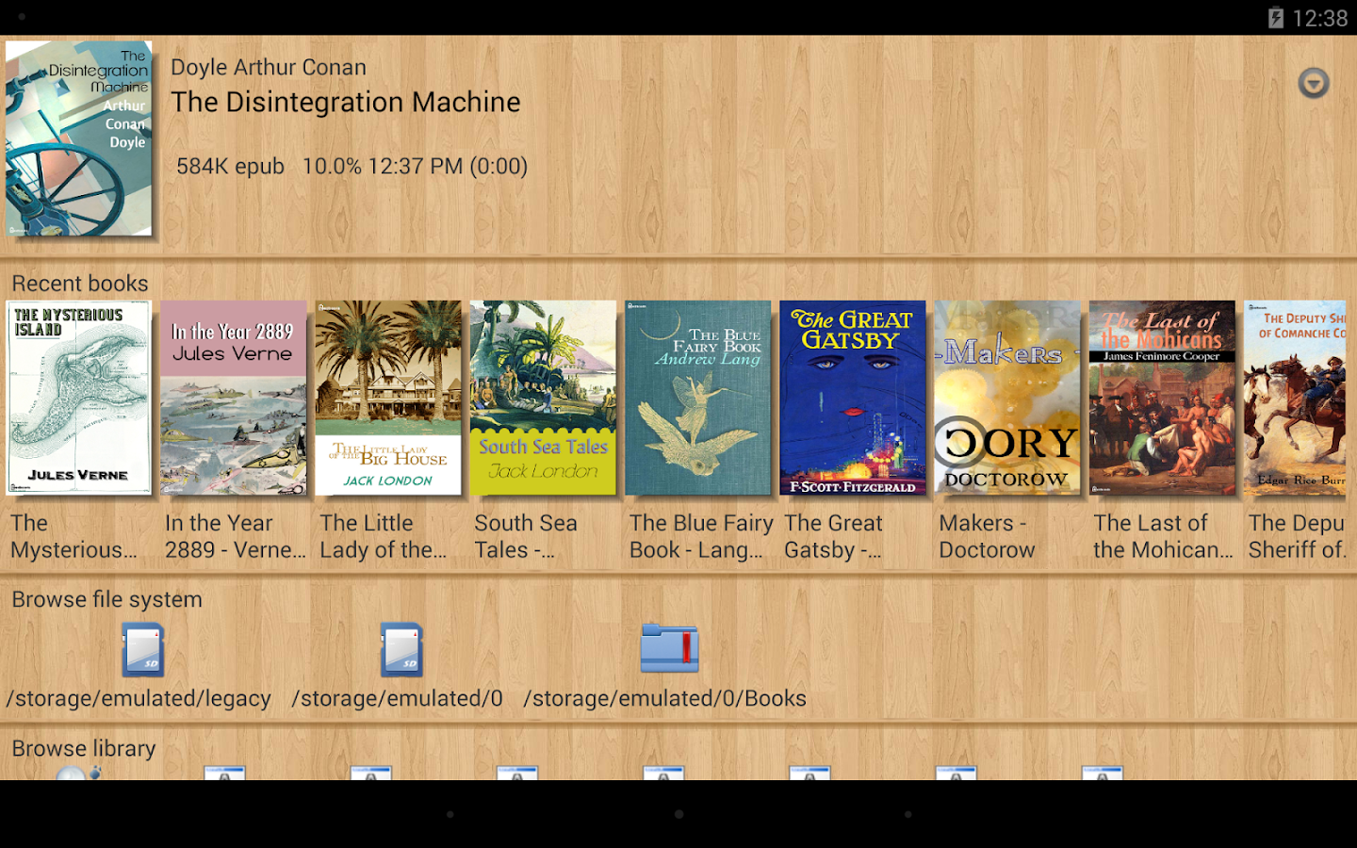The image size is (1357, 848).
Task: Open The Last of the Mohicans cover
Action: click(1162, 398)
